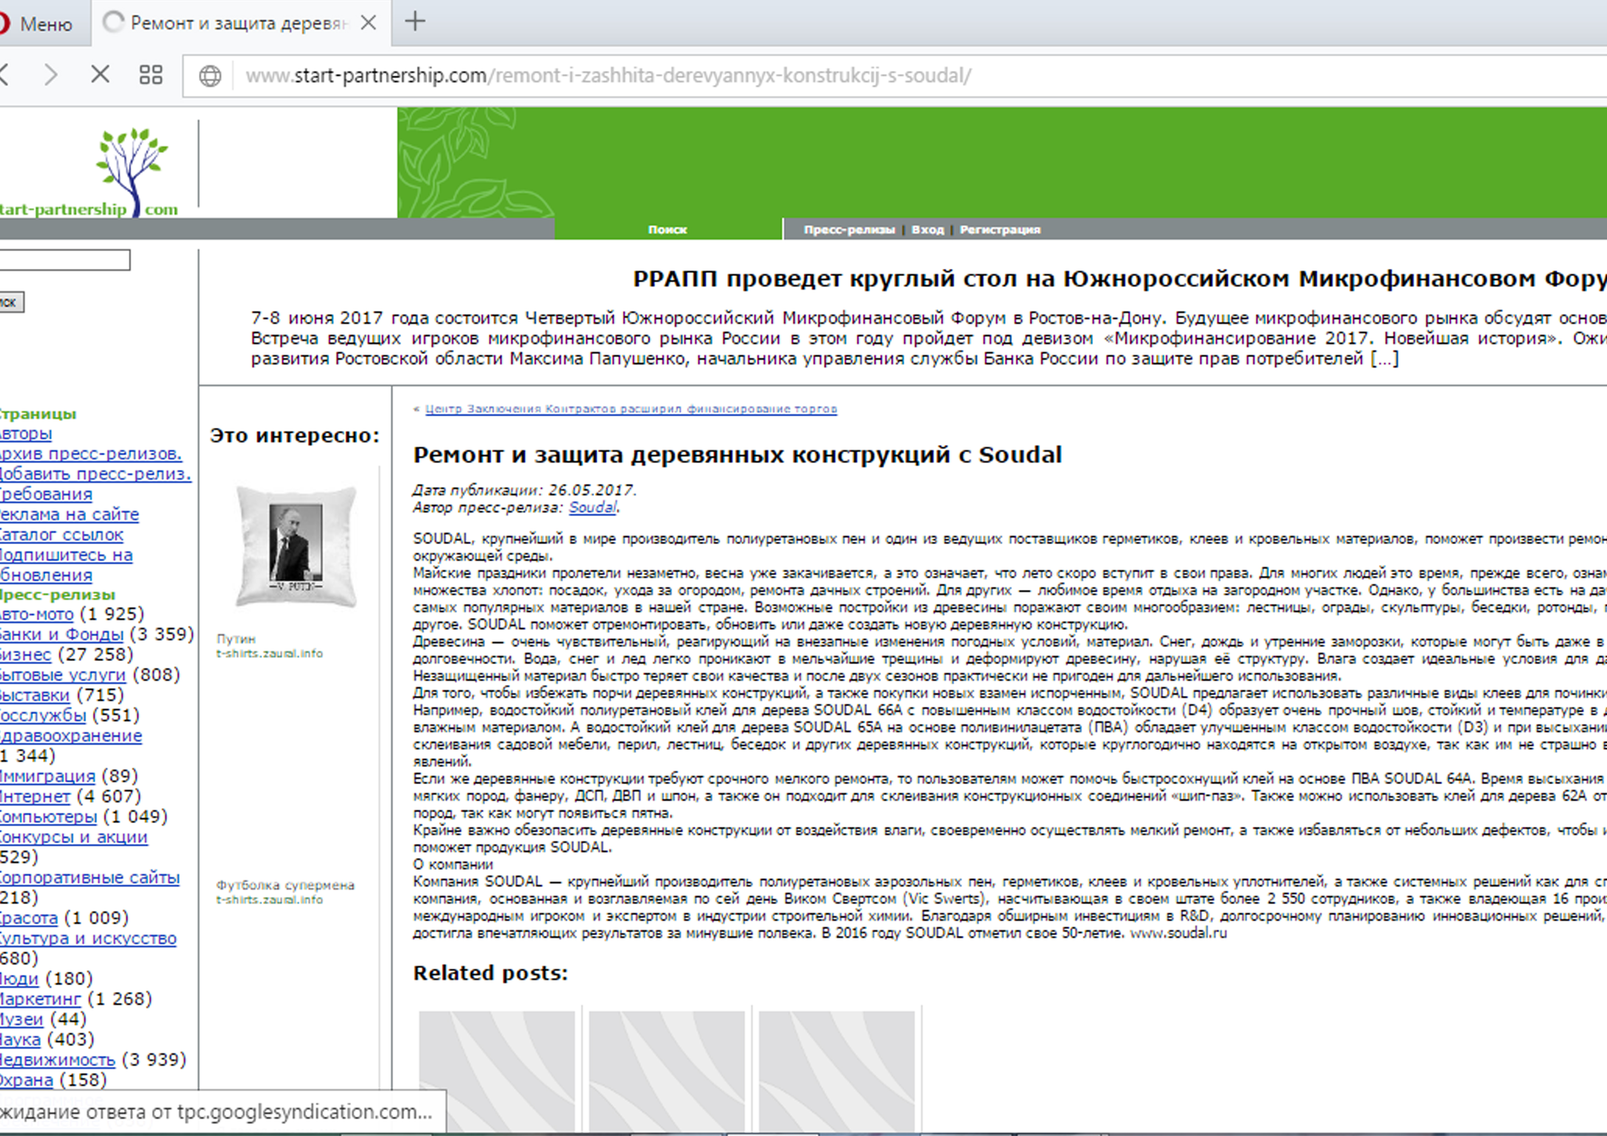Open the Бизнес category link
Screen dimensions: 1607x1136
[x=25, y=655]
